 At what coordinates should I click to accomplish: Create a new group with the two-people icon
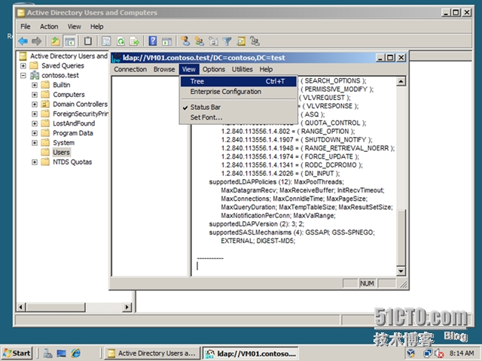pyautogui.click(x=199, y=41)
